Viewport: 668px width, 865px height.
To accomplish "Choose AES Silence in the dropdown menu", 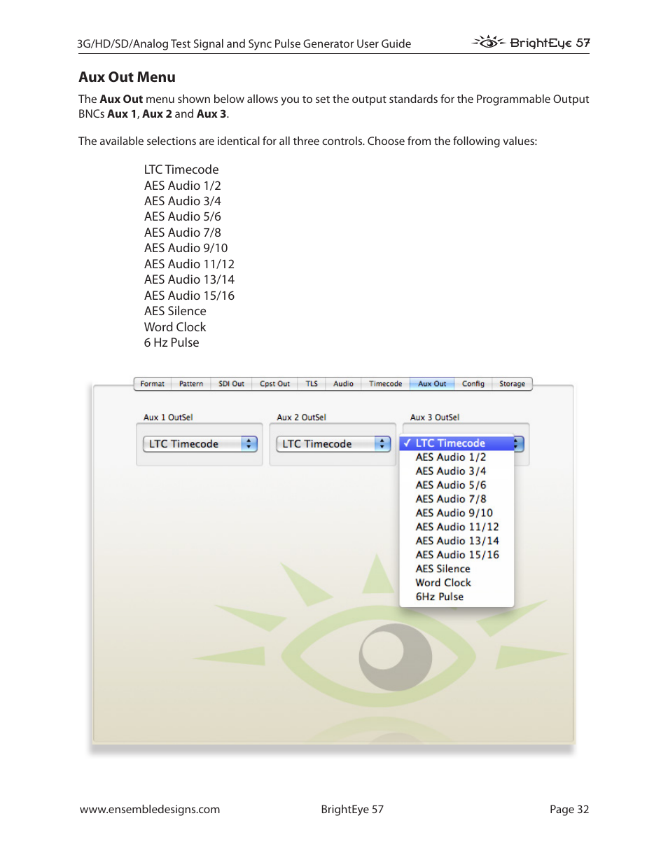I will tap(457, 569).
